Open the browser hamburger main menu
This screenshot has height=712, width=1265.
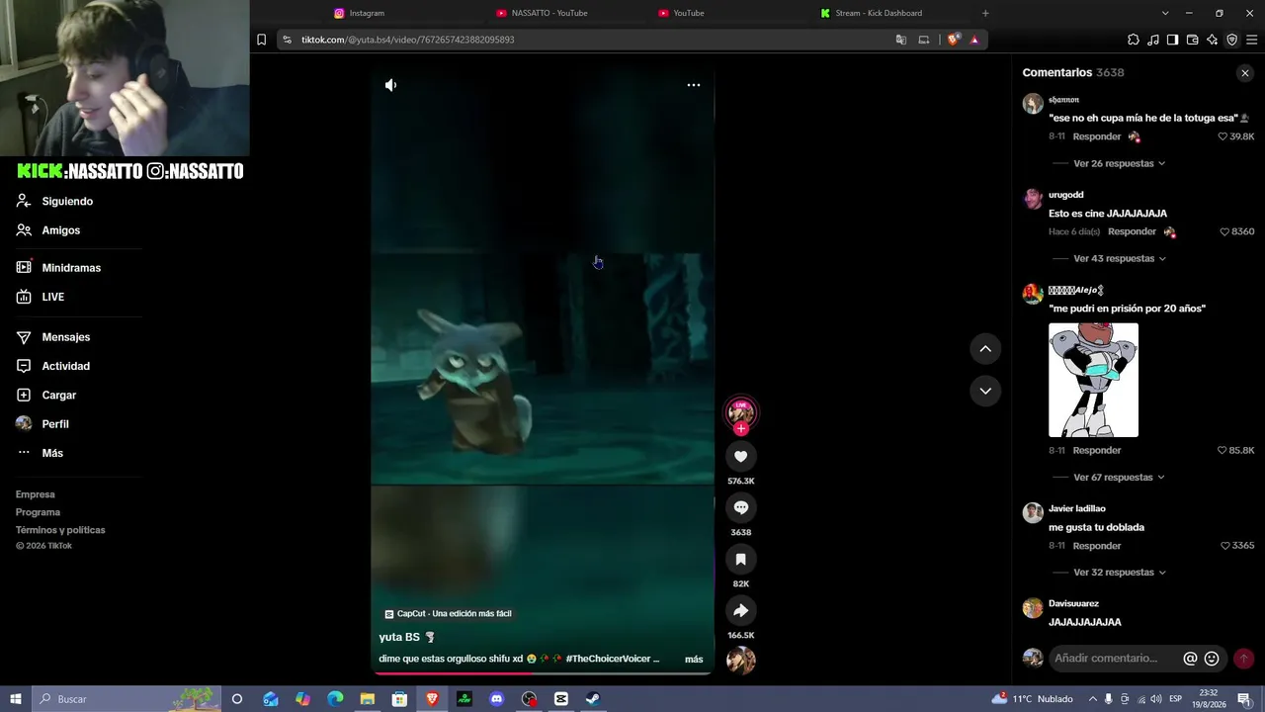coord(1252,40)
